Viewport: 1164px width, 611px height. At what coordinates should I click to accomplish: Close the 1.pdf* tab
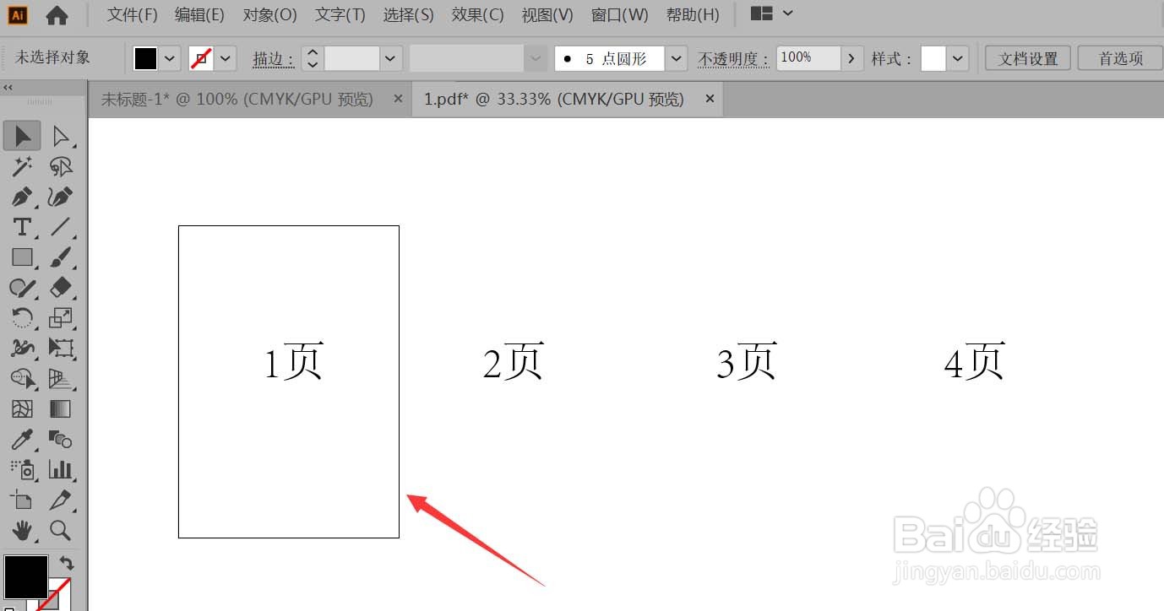coord(710,99)
